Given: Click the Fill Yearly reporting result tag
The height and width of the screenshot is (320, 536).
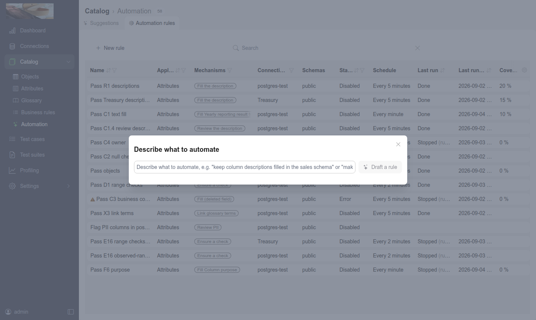Looking at the screenshot, I should coord(223,114).
